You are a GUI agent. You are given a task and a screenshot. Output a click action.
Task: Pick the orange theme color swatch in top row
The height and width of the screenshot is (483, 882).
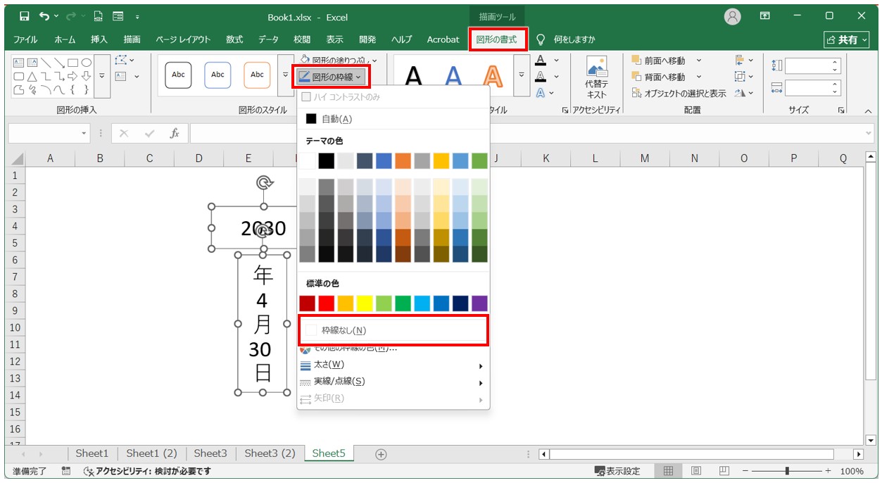pyautogui.click(x=403, y=161)
